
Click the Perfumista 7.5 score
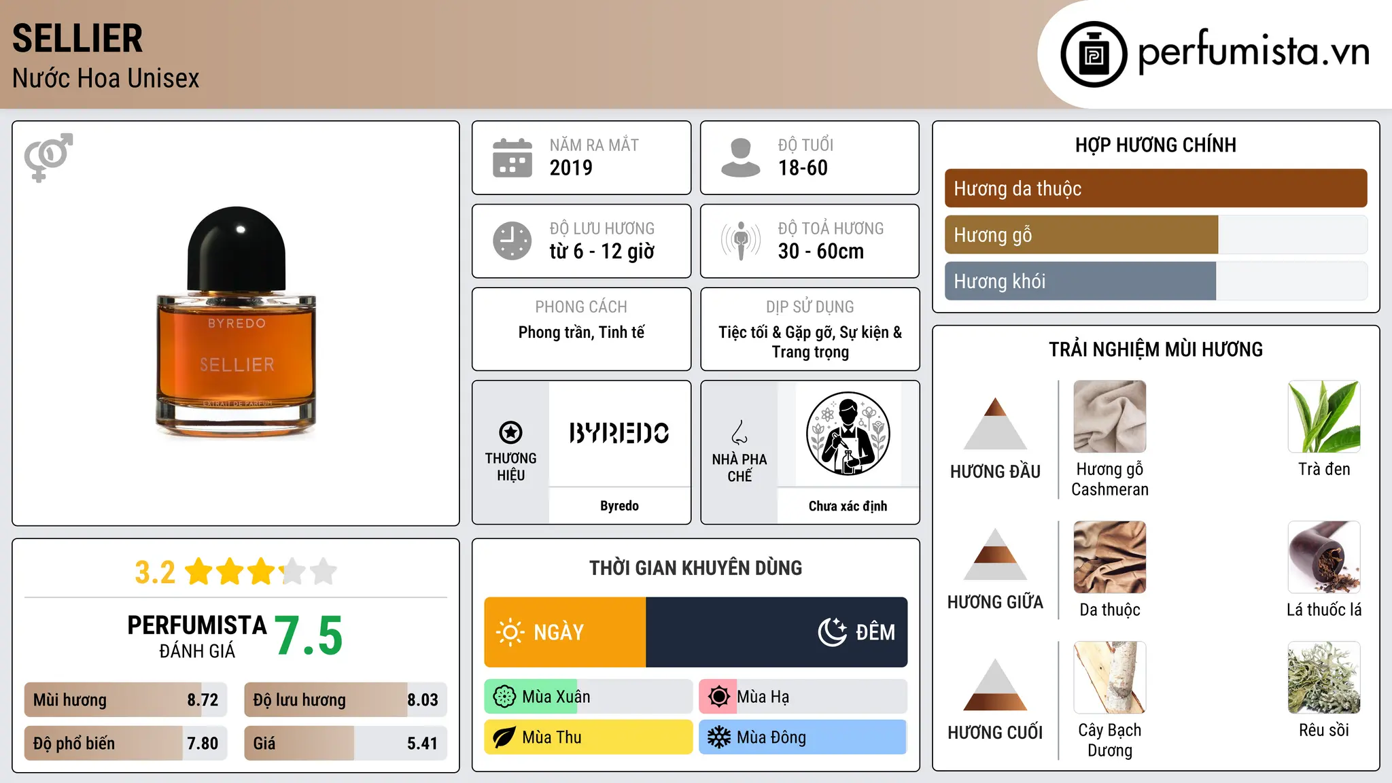[309, 636]
